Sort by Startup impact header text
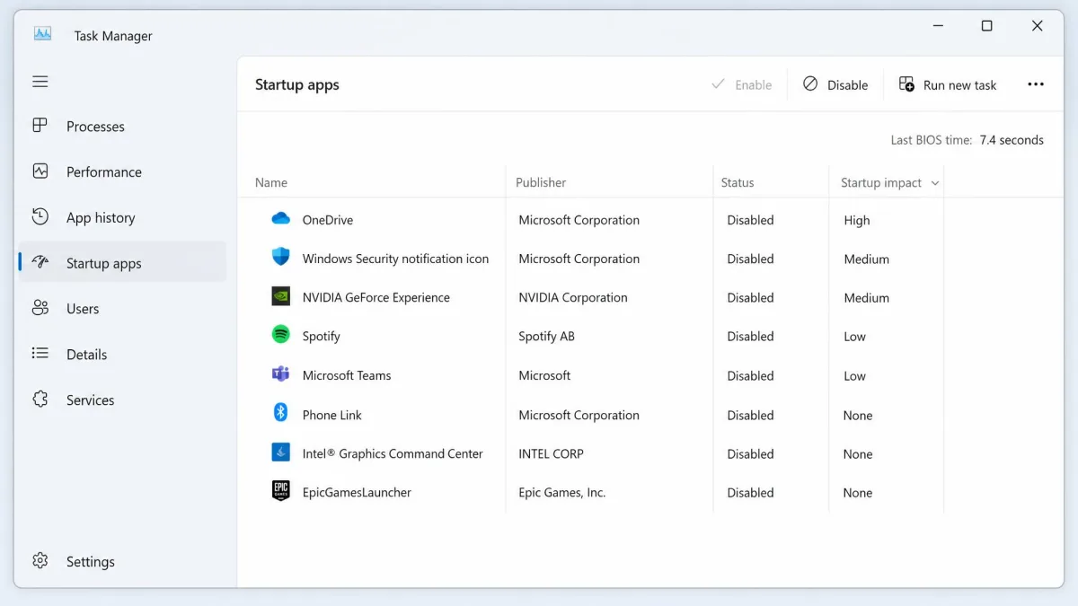Viewport: 1078px width, 606px height. pos(881,182)
